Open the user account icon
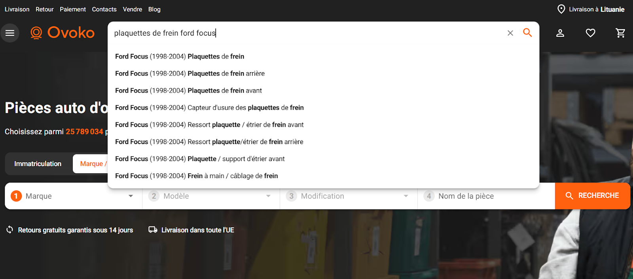Screen dimensions: 633x279 coord(560,33)
